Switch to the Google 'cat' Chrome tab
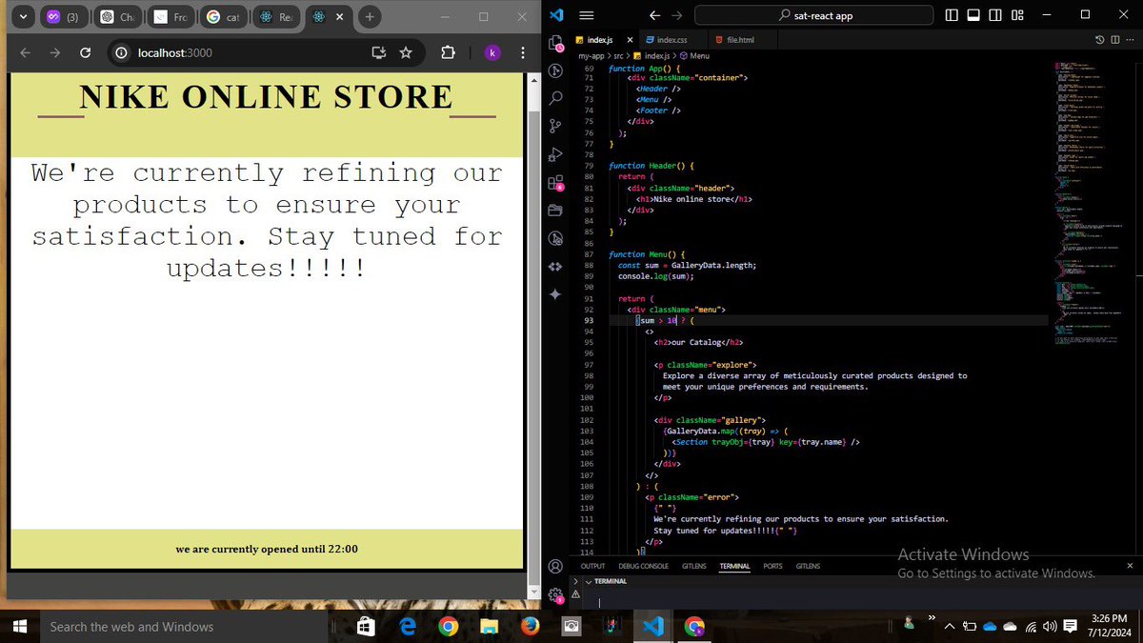The image size is (1143, 643). point(224,17)
